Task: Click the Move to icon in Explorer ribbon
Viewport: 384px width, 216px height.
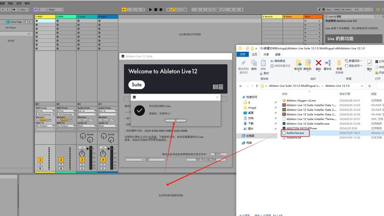Action: coord(298,63)
